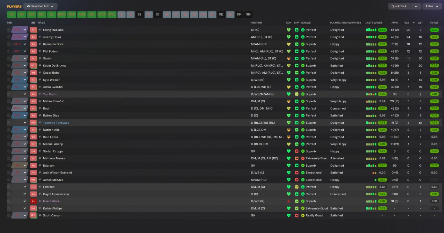
Task: Toggle the picked checkbox for James McAtee
Action: 9,180
